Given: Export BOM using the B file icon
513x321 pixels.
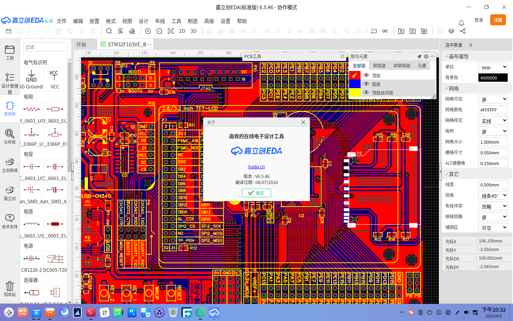Looking at the screenshot, I should pyautogui.click(x=401, y=31).
